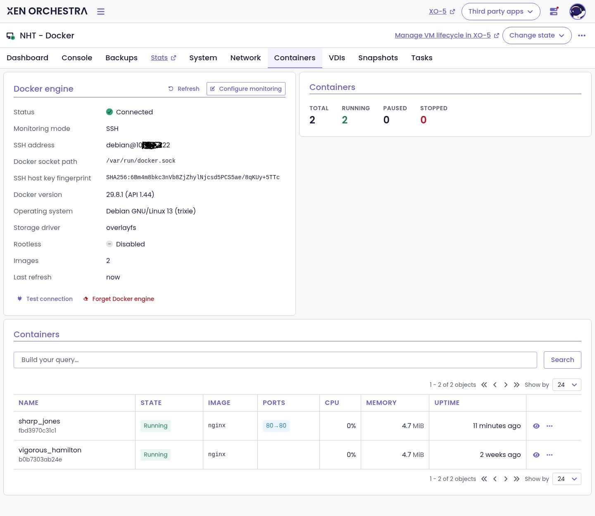Open the Network tab

pyautogui.click(x=245, y=58)
